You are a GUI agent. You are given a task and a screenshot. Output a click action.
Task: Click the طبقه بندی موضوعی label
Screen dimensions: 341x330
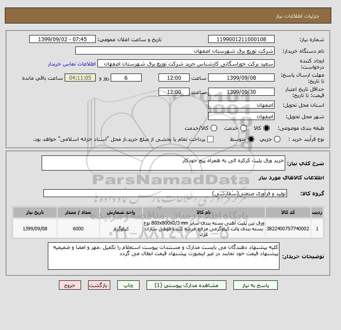[x=301, y=128]
